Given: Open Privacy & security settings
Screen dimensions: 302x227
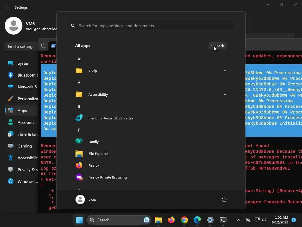Looking at the screenshot, I should tap(22, 170).
